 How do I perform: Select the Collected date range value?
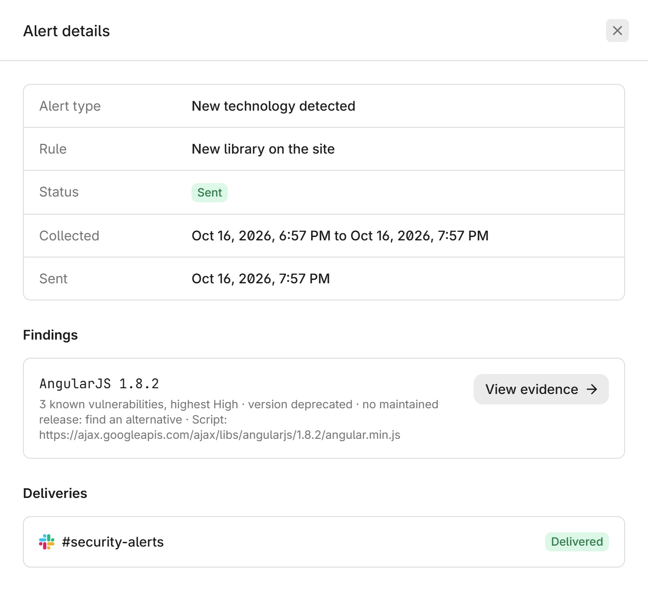click(340, 236)
